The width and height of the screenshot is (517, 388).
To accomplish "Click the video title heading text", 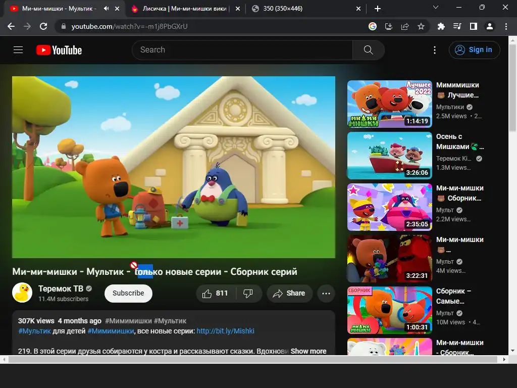I will [x=154, y=271].
